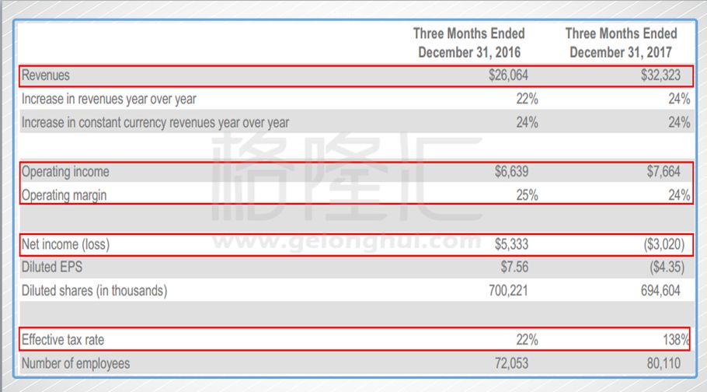The width and height of the screenshot is (707, 392).
Task: Select the $6,639 operating income value
Action: pos(517,171)
